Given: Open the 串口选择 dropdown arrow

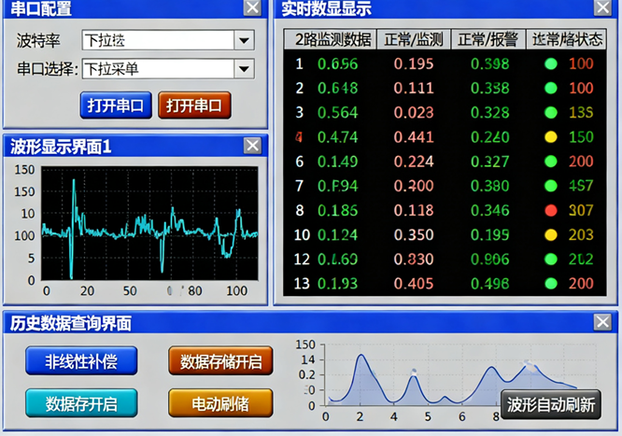Looking at the screenshot, I should click(x=244, y=68).
